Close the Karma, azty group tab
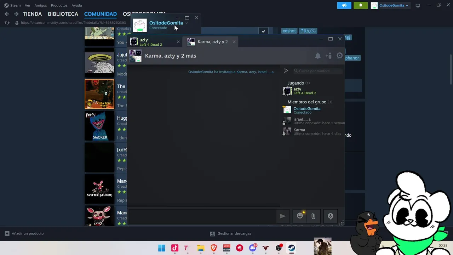The image size is (453, 255). click(x=234, y=42)
